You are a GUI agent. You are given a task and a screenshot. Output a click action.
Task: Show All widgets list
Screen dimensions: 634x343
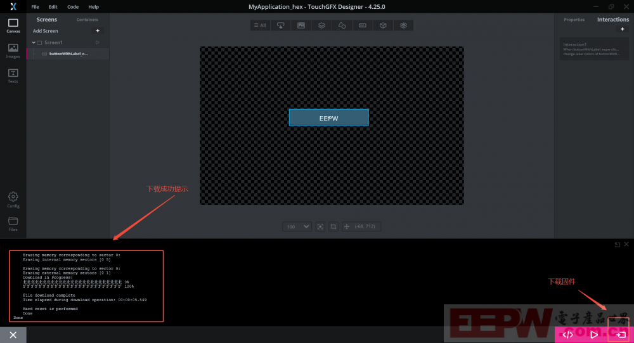point(260,25)
